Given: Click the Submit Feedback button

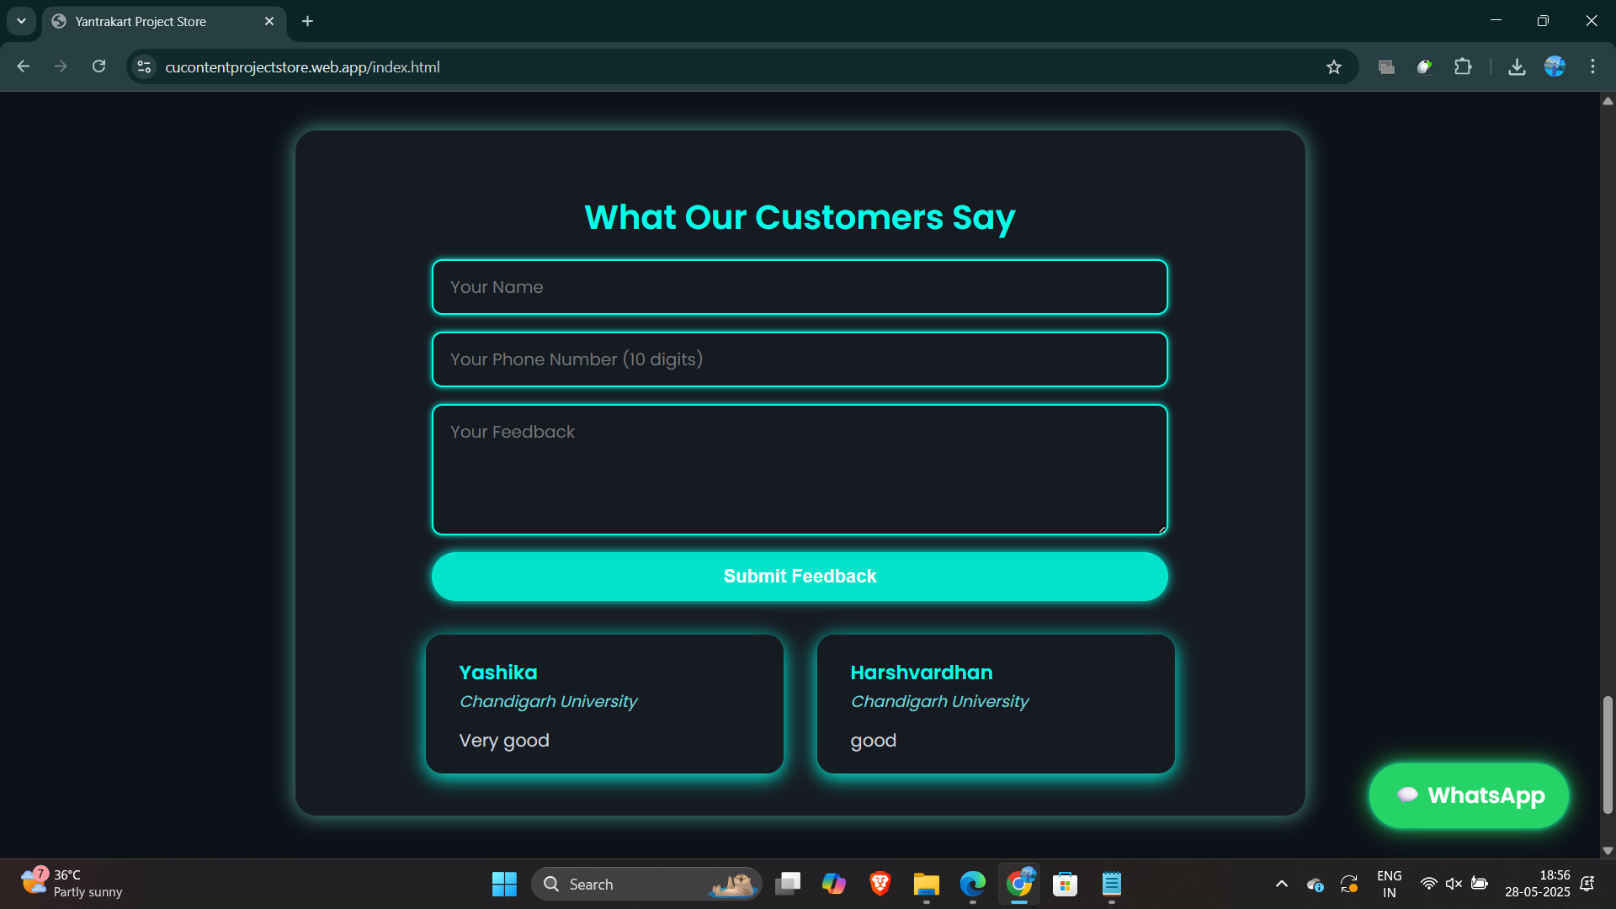Looking at the screenshot, I should [x=800, y=577].
